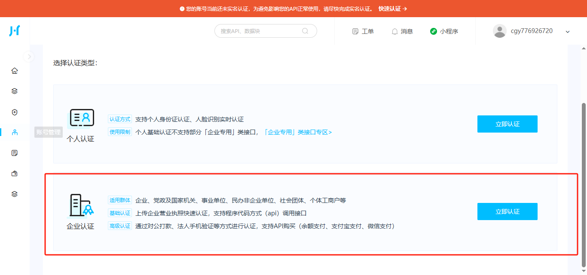Open the 消息 messages menu
The width and height of the screenshot is (587, 275).
[402, 31]
